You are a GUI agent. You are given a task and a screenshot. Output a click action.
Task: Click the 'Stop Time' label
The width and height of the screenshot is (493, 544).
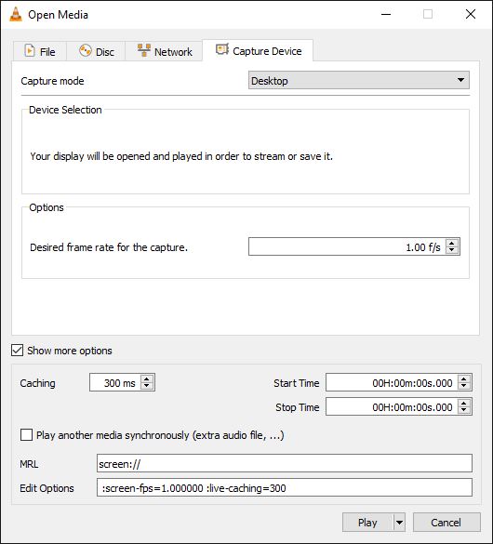(298, 407)
